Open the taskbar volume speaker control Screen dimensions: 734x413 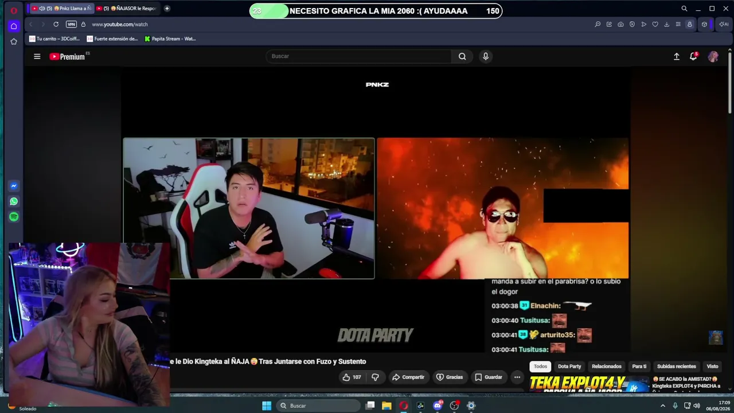(x=697, y=406)
